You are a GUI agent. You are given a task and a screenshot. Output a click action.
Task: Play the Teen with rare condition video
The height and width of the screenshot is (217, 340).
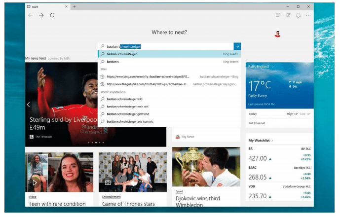(35, 183)
